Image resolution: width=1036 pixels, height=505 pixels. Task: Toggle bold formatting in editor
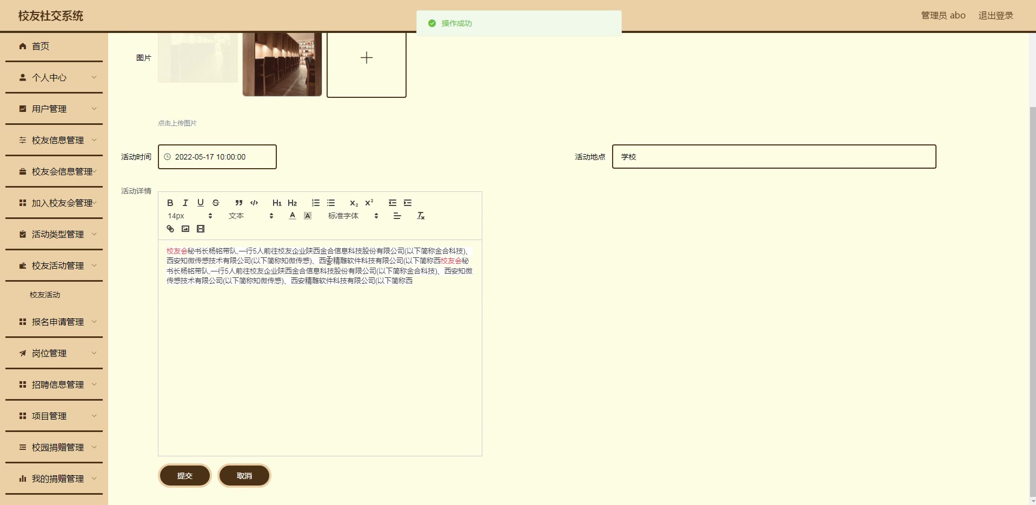170,203
